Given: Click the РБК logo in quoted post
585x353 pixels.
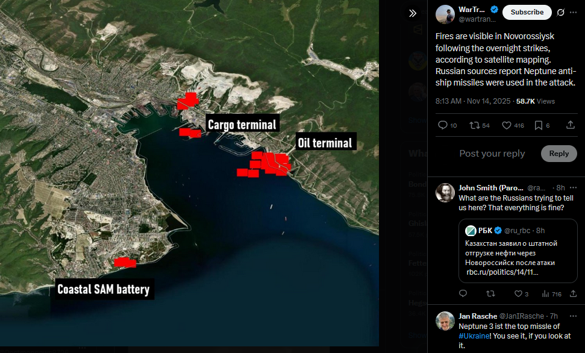Looking at the screenshot, I should click(471, 231).
